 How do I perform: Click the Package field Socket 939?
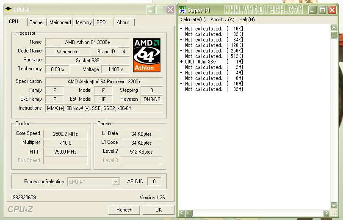(87, 60)
